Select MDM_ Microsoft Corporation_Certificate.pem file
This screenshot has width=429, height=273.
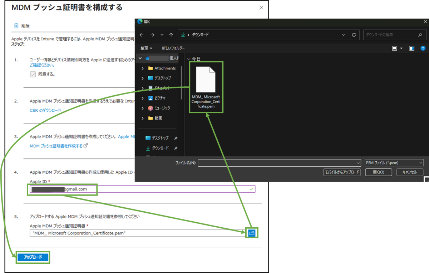click(x=206, y=87)
